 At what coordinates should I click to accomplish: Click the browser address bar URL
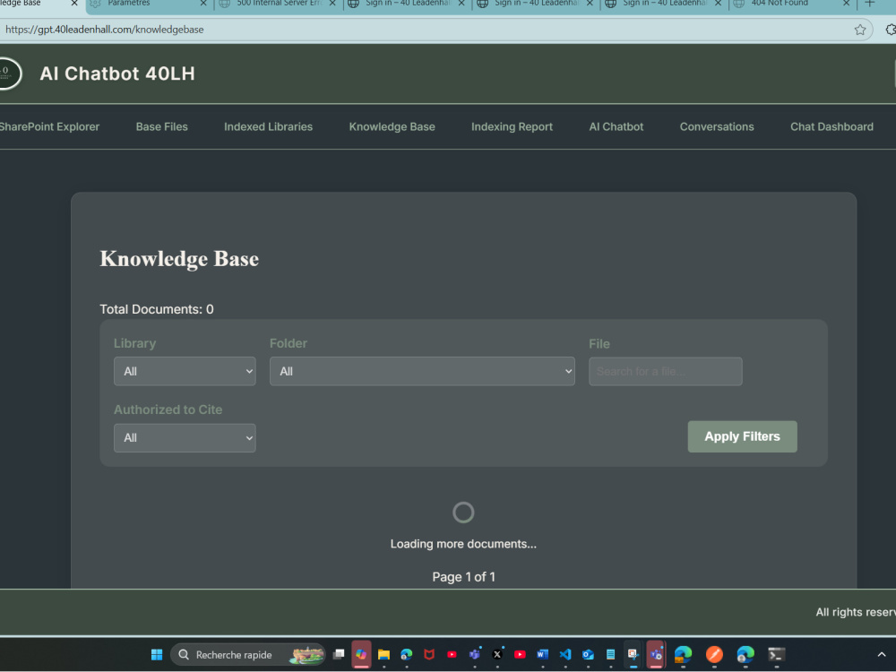click(105, 30)
